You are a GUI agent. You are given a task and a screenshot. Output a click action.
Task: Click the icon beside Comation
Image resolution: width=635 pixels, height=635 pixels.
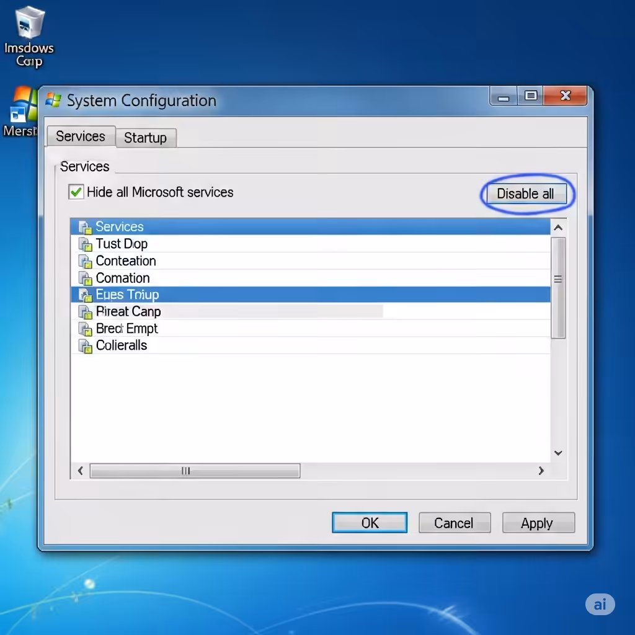[x=85, y=278]
